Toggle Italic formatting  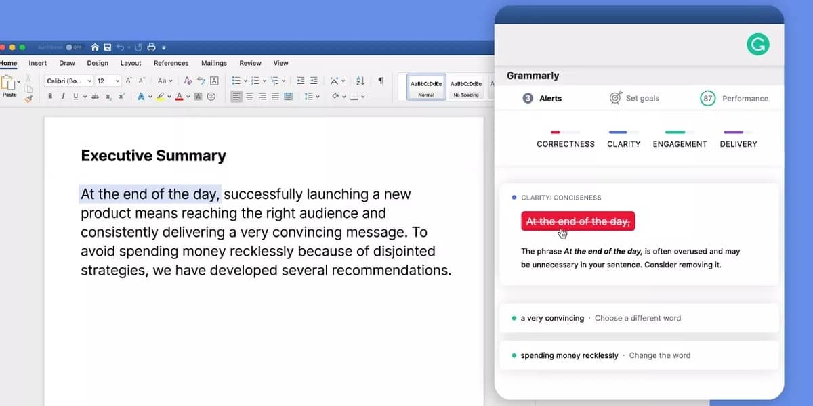pos(63,96)
